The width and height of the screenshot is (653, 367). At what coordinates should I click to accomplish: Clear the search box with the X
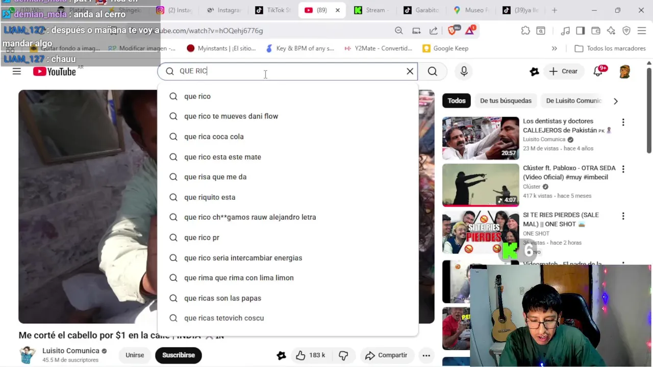point(410,71)
